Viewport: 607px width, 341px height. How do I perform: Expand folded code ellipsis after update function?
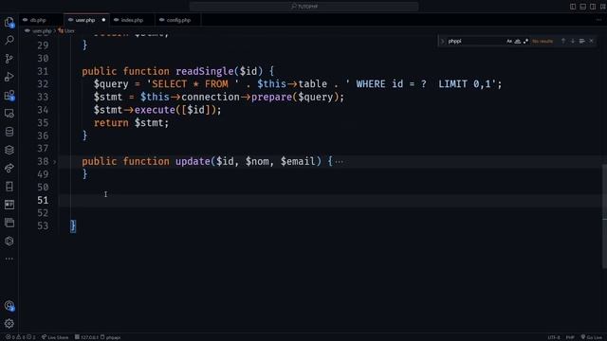340,162
